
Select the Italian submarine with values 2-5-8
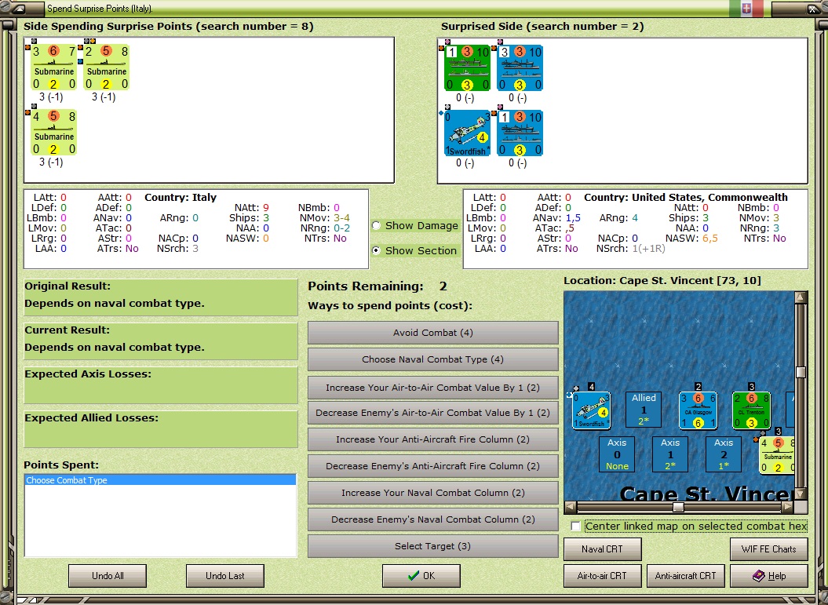tap(106, 67)
